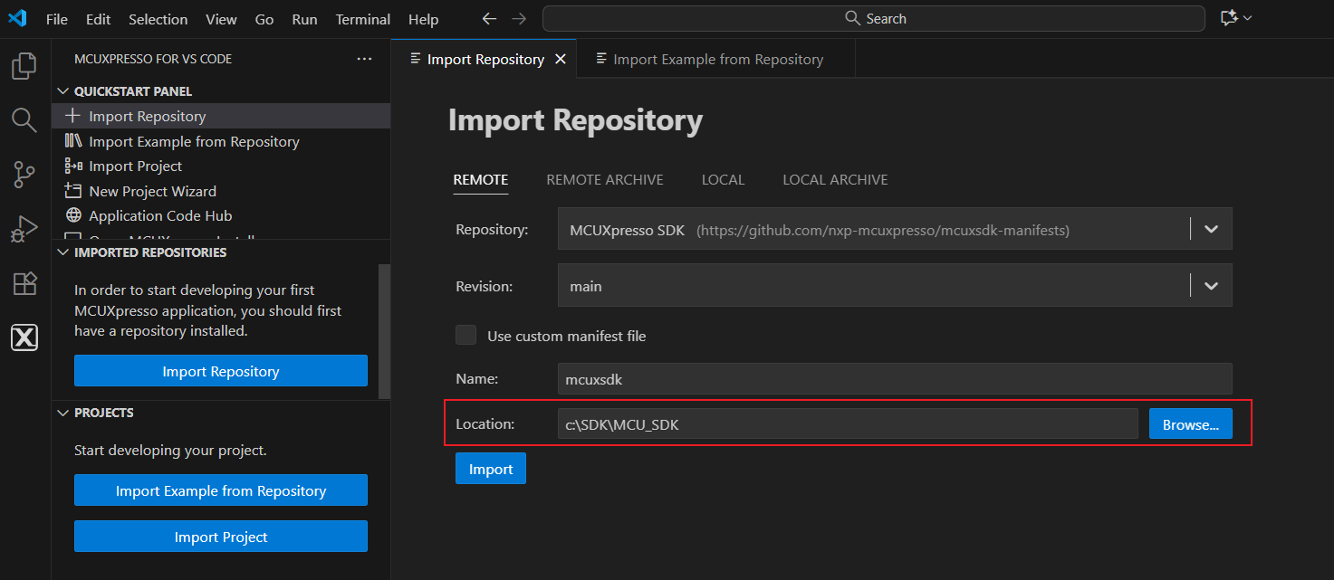Click the Name input field
Screen dimensions: 1334x580
click(894, 379)
